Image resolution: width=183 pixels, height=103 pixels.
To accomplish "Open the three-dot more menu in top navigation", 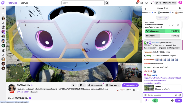I will click(33, 3).
